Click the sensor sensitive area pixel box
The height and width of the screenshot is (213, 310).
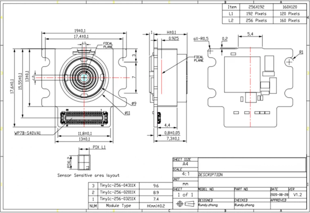[x=84, y=162]
